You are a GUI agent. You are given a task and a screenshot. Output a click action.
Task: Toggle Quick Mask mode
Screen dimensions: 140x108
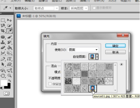[6, 93]
